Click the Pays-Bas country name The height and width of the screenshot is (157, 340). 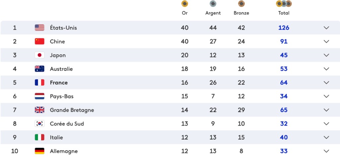click(62, 97)
